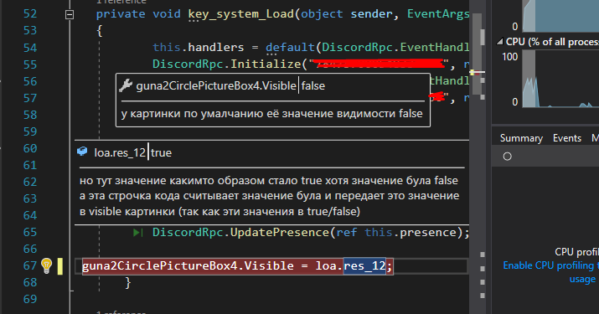The width and height of the screenshot is (599, 314).
Task: Click guna2CirclePictureBox4.Visible name in datatip
Action: pos(216,86)
